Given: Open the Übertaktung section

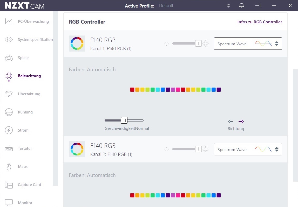Looking at the screenshot, I should (29, 94).
